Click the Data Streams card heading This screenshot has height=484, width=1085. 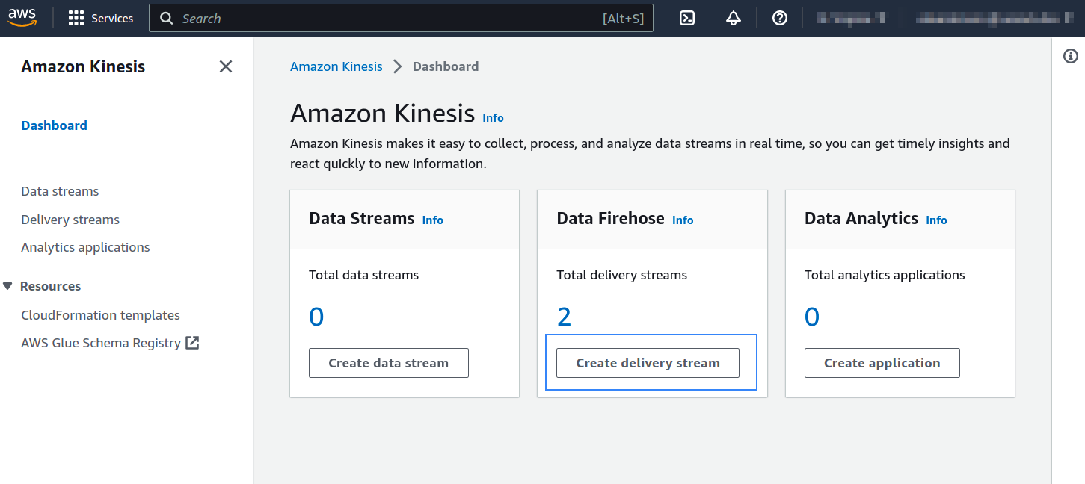362,218
